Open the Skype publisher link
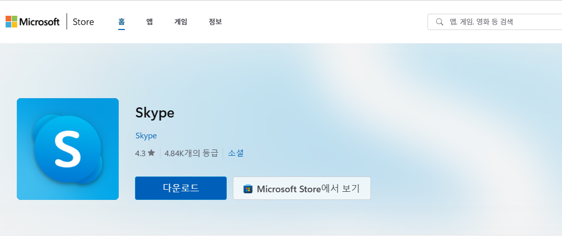This screenshot has height=236, width=562. tap(146, 136)
